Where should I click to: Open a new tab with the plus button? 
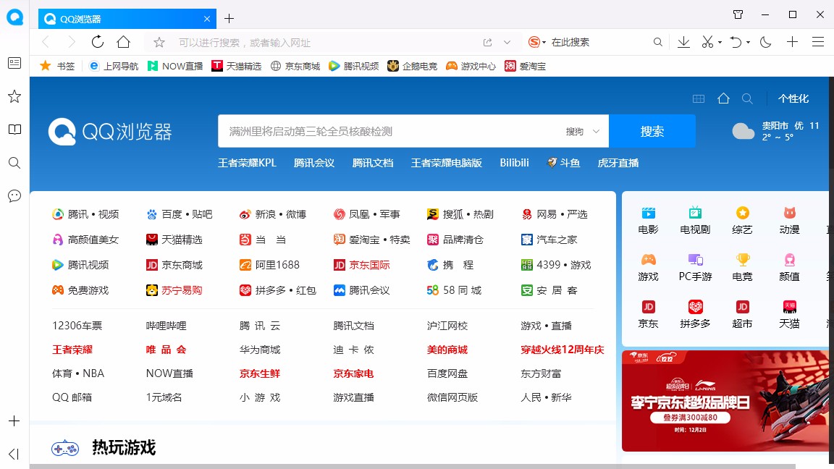(228, 17)
